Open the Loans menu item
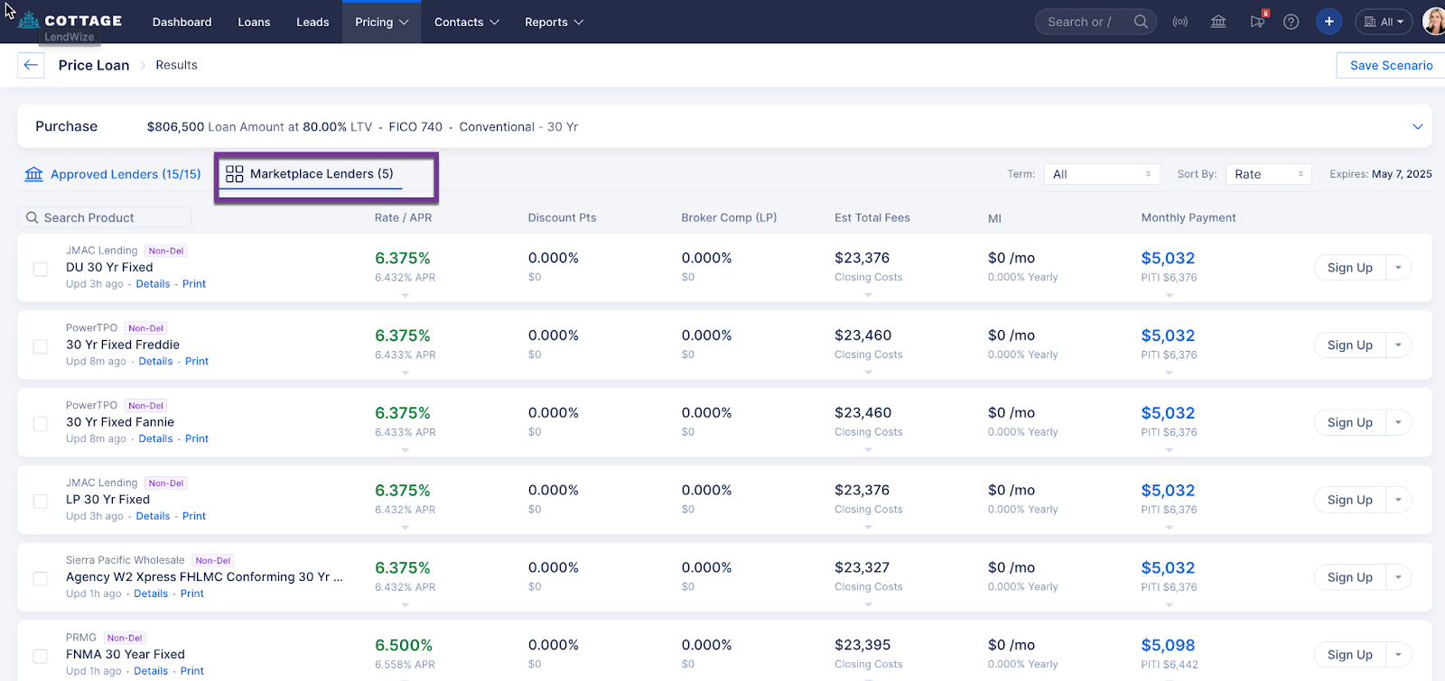1445x681 pixels. coord(254,22)
